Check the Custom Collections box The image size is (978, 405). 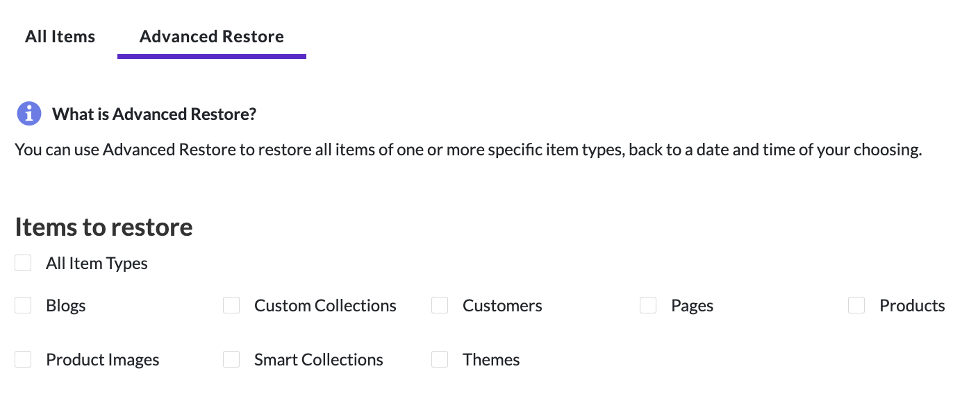pyautogui.click(x=231, y=305)
